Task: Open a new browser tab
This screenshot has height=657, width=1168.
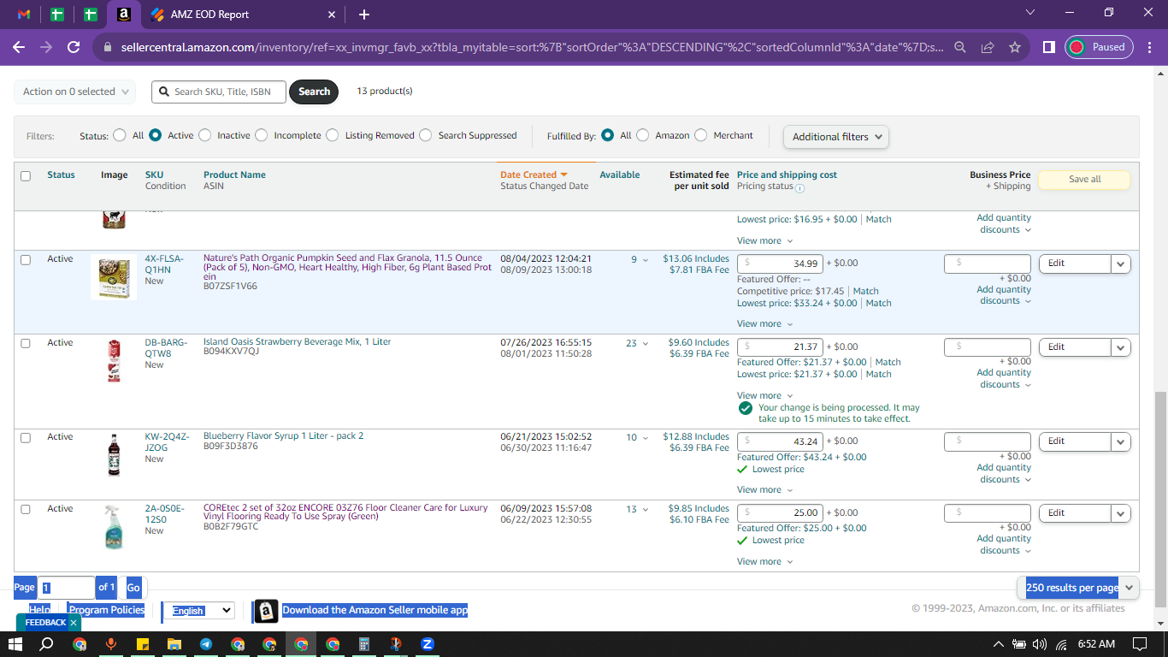Action: [364, 15]
